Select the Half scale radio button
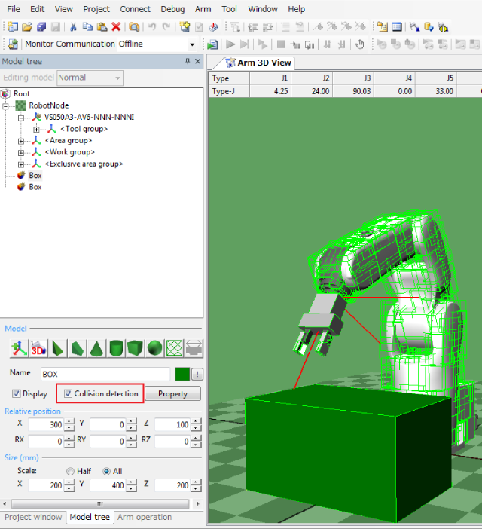 tap(71, 471)
